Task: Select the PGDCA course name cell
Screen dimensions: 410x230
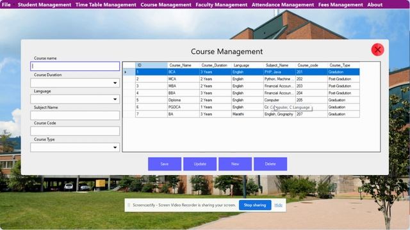Action: point(183,107)
